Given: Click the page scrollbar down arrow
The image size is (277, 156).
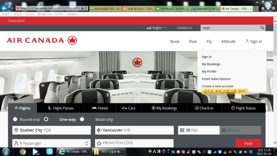Looking at the screenshot, I should (x=275, y=142).
